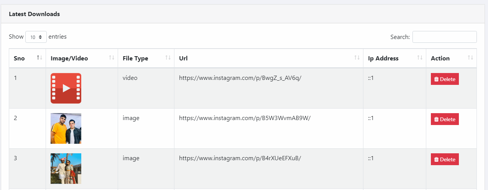Sort by Url column arrows
Viewport: 488px width, 190px height.
(x=357, y=58)
